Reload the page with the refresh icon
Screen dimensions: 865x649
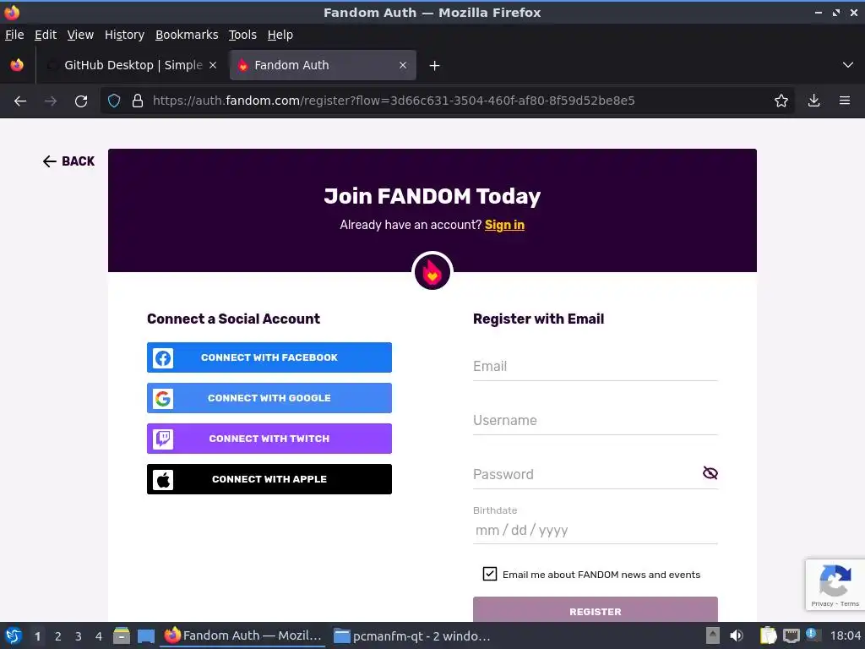[x=81, y=101]
